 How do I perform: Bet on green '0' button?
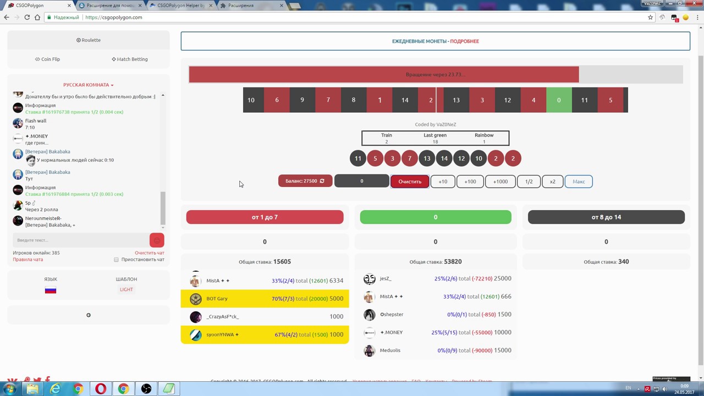pos(436,217)
